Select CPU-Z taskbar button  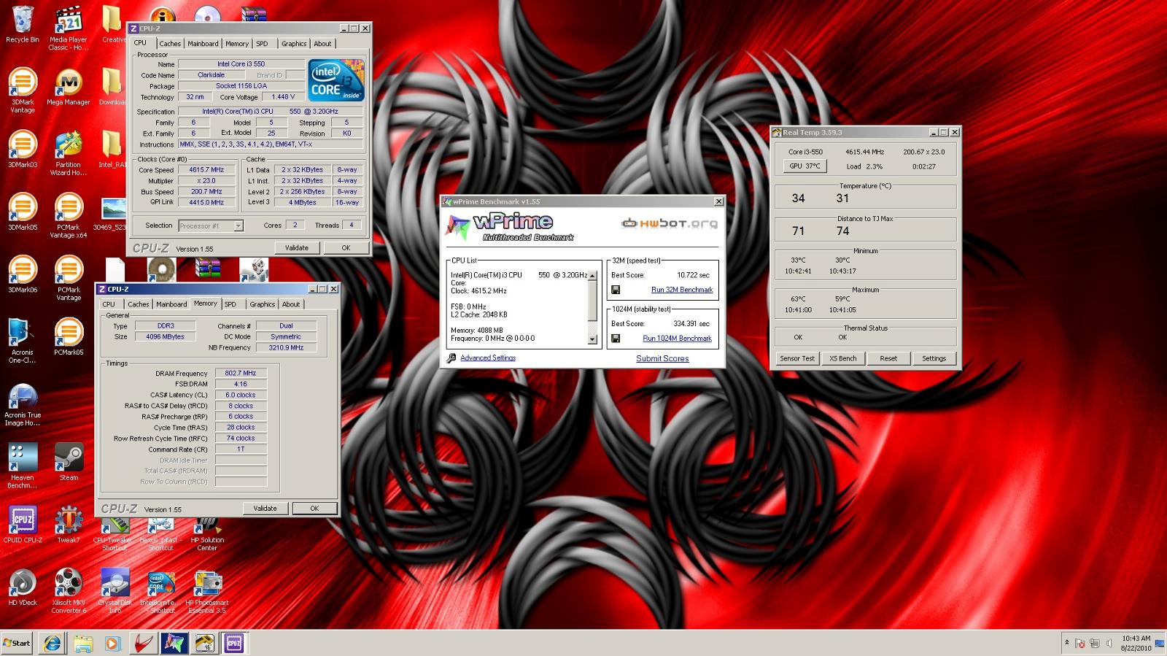233,643
